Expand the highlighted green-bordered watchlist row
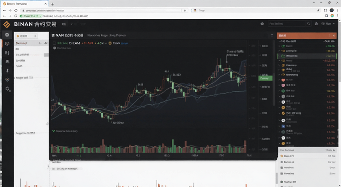The height and width of the screenshot is (187, 341). coord(280,56)
